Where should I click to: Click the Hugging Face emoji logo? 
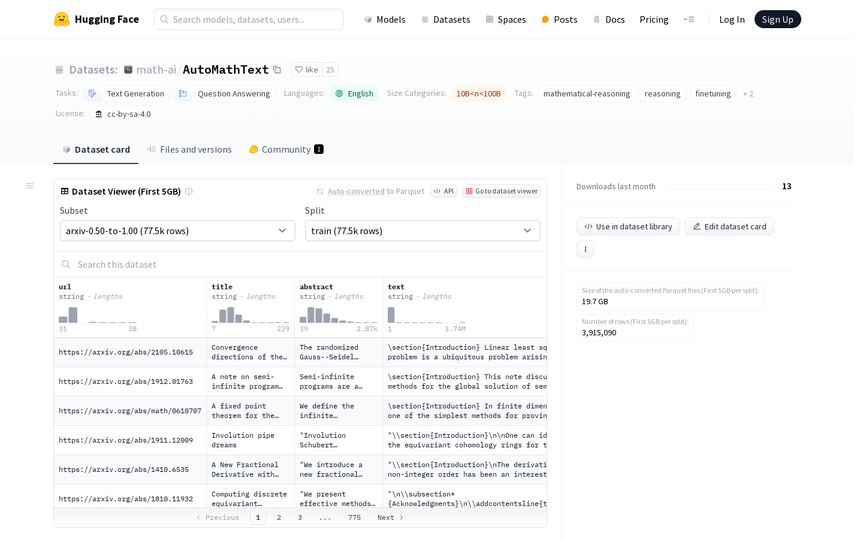pos(62,19)
